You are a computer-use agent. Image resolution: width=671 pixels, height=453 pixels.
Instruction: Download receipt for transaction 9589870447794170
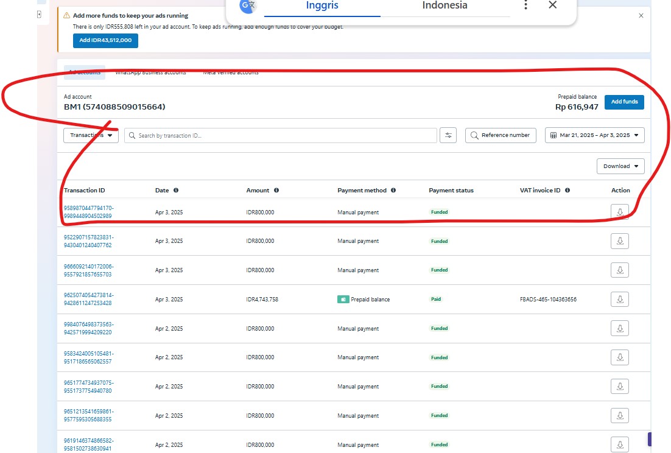click(619, 212)
